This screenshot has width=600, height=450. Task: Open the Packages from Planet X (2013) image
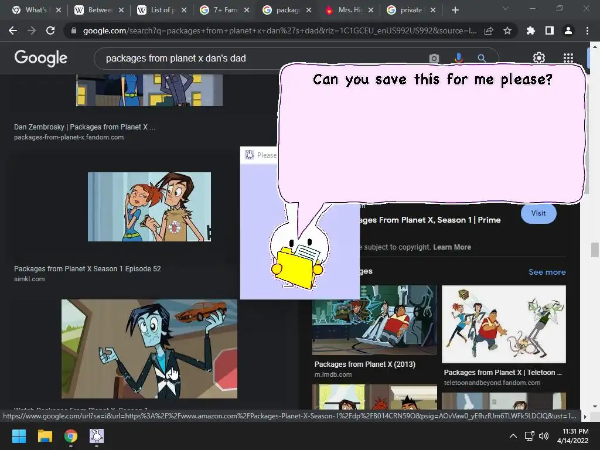coord(374,320)
